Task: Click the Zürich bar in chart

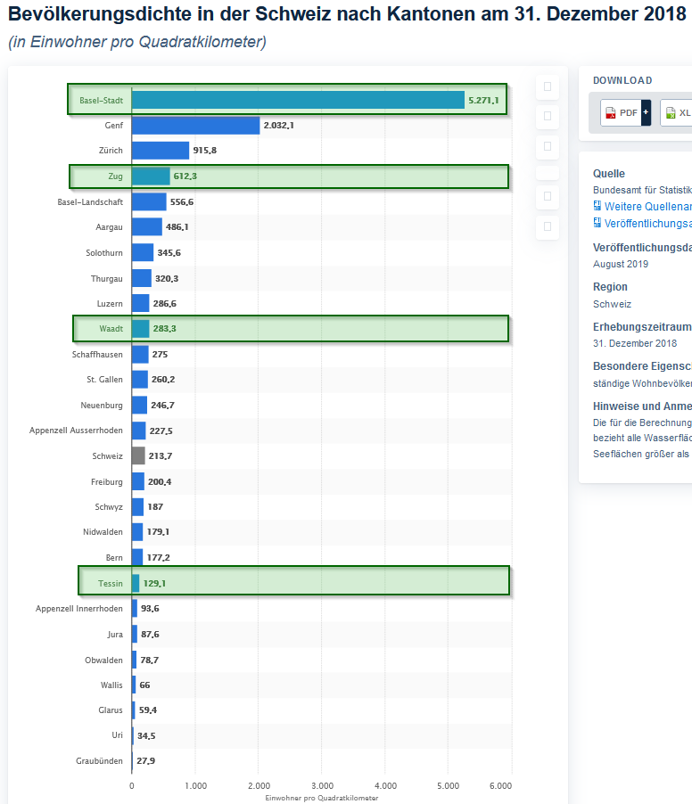Action: coord(161,151)
